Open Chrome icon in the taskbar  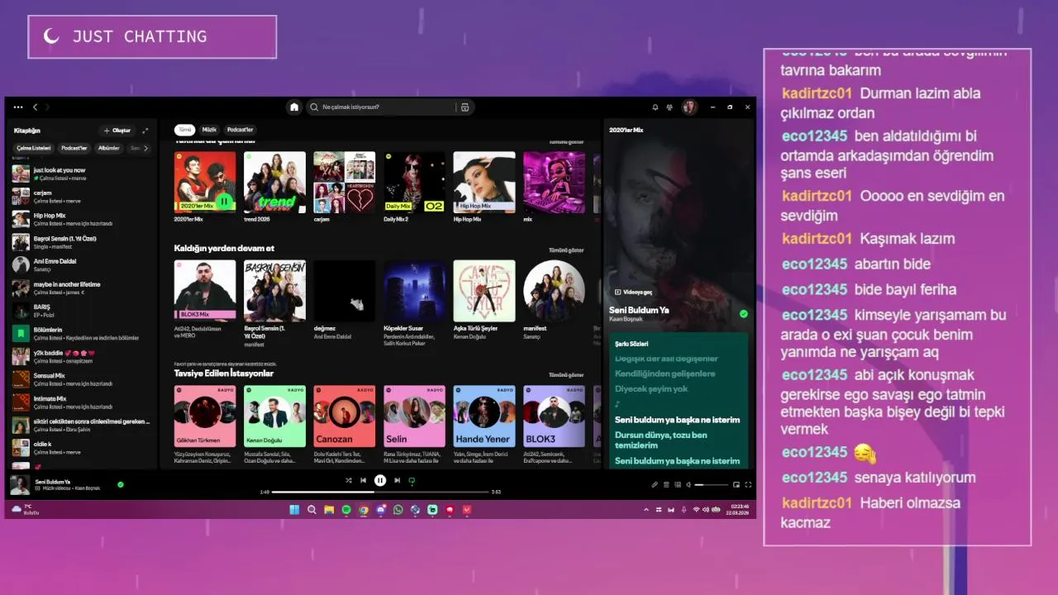364,510
